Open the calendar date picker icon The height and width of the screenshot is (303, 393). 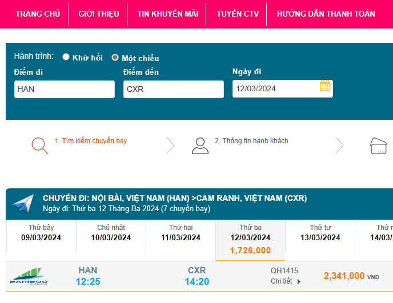pyautogui.click(x=325, y=87)
